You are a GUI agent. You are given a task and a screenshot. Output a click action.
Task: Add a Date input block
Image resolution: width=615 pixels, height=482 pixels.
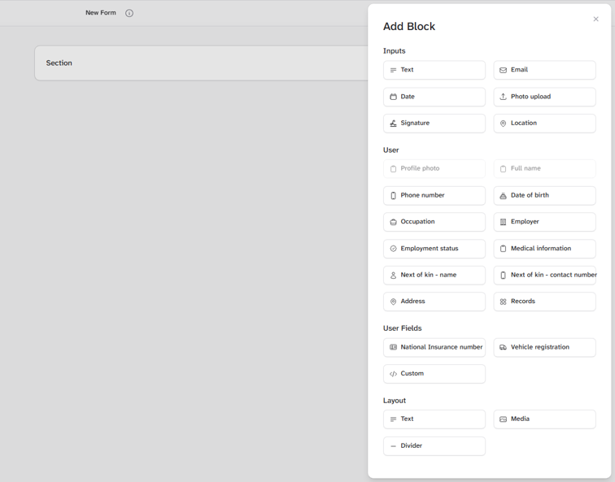pyautogui.click(x=434, y=97)
